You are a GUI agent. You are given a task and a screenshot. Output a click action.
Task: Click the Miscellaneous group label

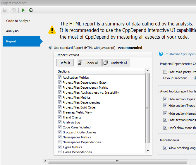click(x=169, y=140)
